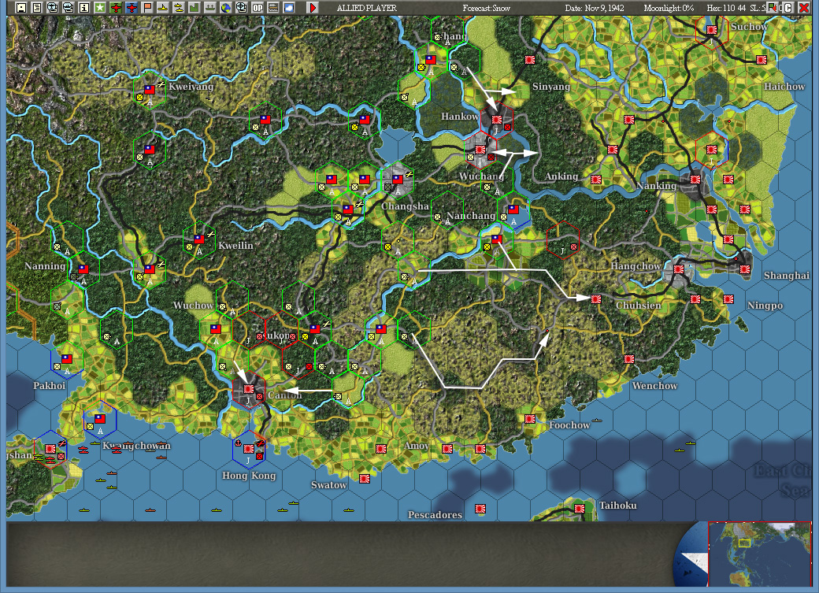Select the Japanese flag at Wenchow
Viewport: 819px width, 593px height.
click(x=629, y=359)
